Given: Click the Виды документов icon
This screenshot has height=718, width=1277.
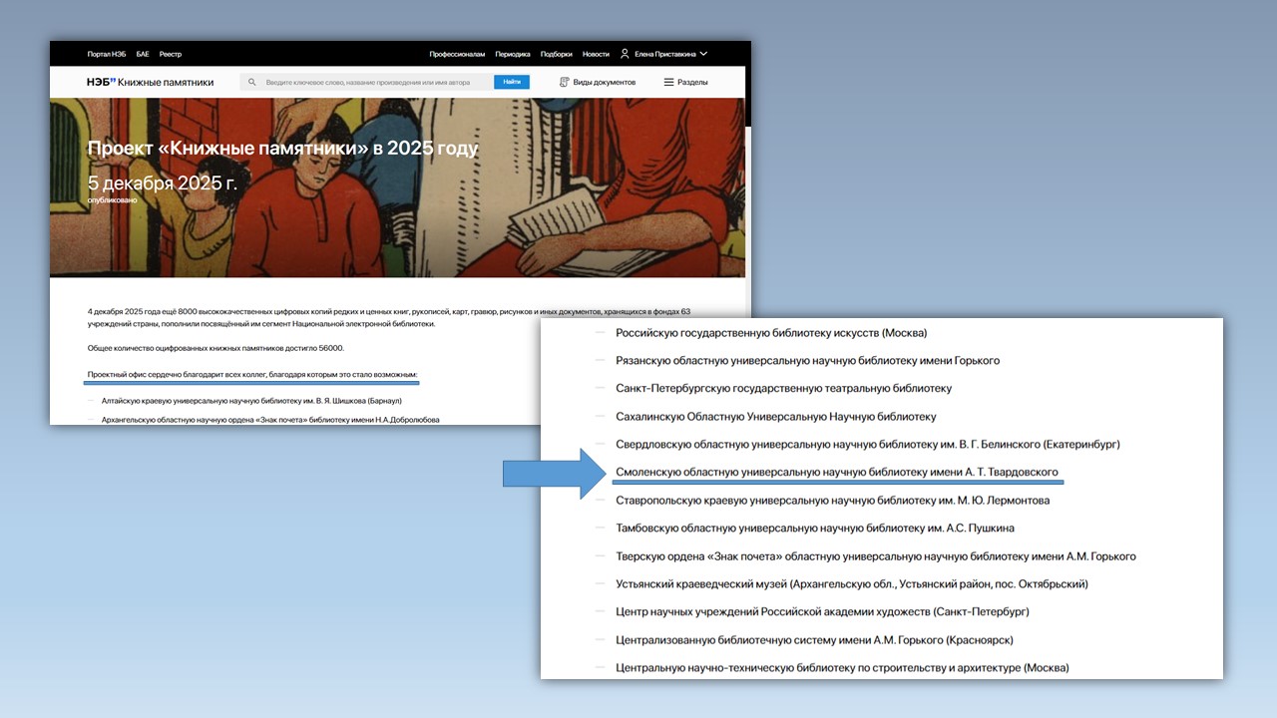Looking at the screenshot, I should tap(565, 83).
